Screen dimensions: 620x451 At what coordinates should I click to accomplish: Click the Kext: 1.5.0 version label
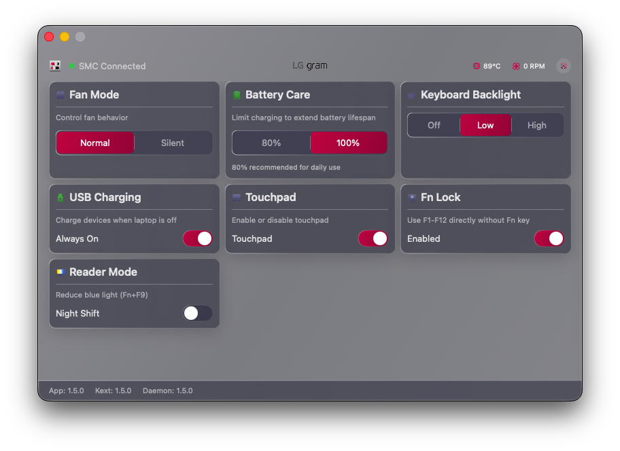pyautogui.click(x=113, y=391)
